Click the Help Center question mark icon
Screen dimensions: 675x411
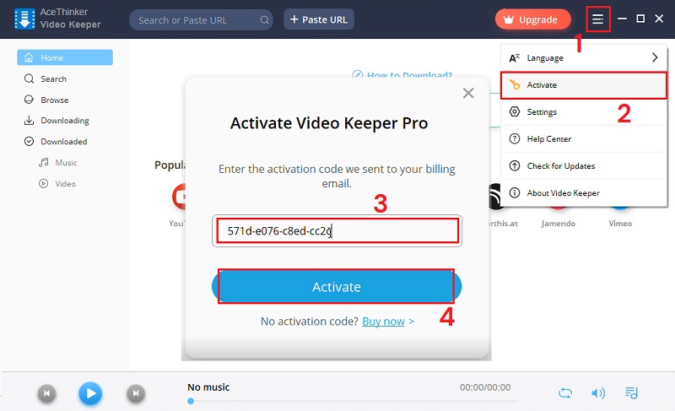point(515,139)
